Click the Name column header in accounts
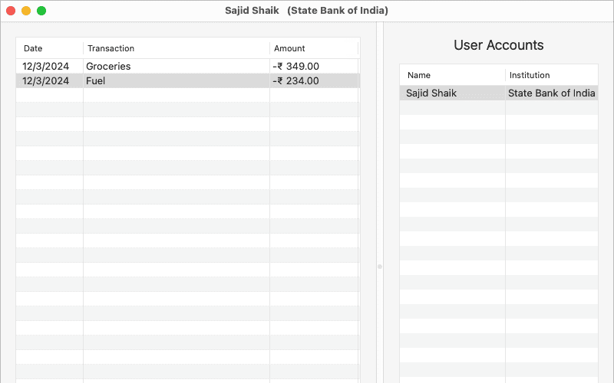The width and height of the screenshot is (614, 383). click(x=419, y=75)
